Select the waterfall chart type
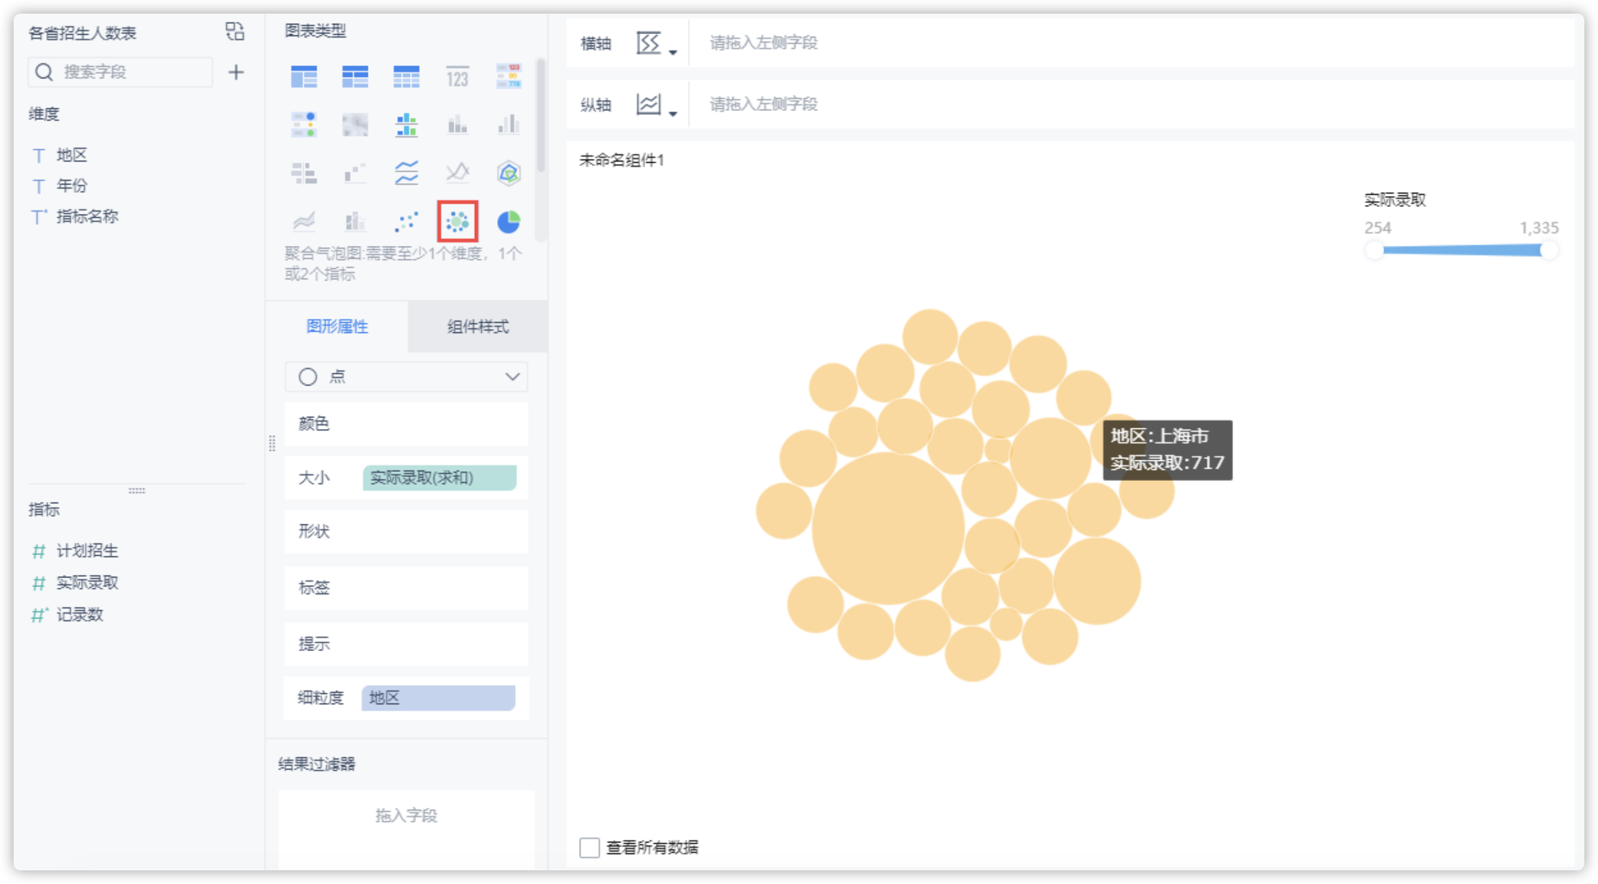 [x=355, y=173]
